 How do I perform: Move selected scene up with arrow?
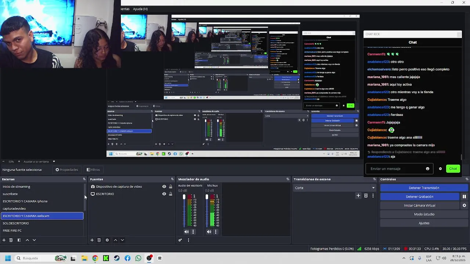(x=27, y=240)
